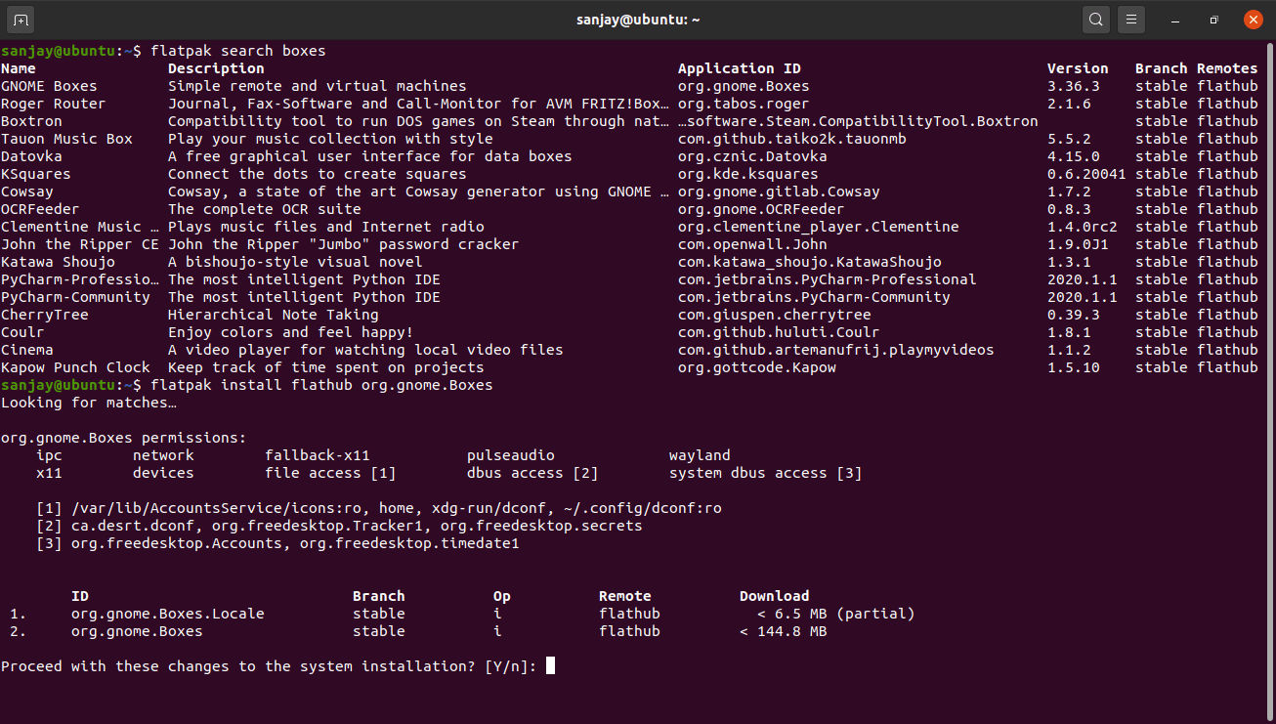1276x724 pixels.
Task: Restore down the terminal window
Action: tap(1213, 20)
